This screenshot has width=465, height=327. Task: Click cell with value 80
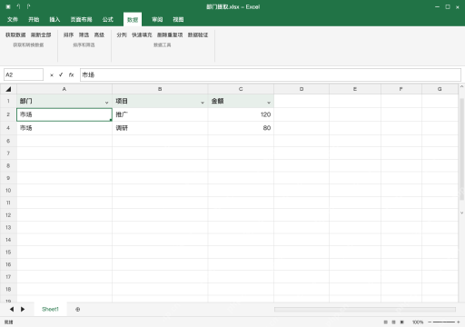(241, 128)
